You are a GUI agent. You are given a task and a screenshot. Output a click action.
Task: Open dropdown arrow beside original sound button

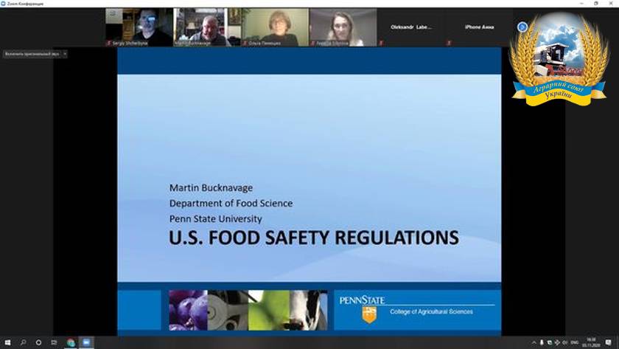click(65, 54)
